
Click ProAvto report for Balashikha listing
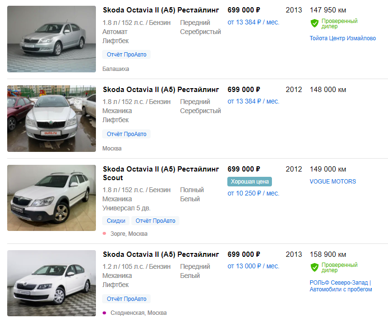(x=127, y=55)
